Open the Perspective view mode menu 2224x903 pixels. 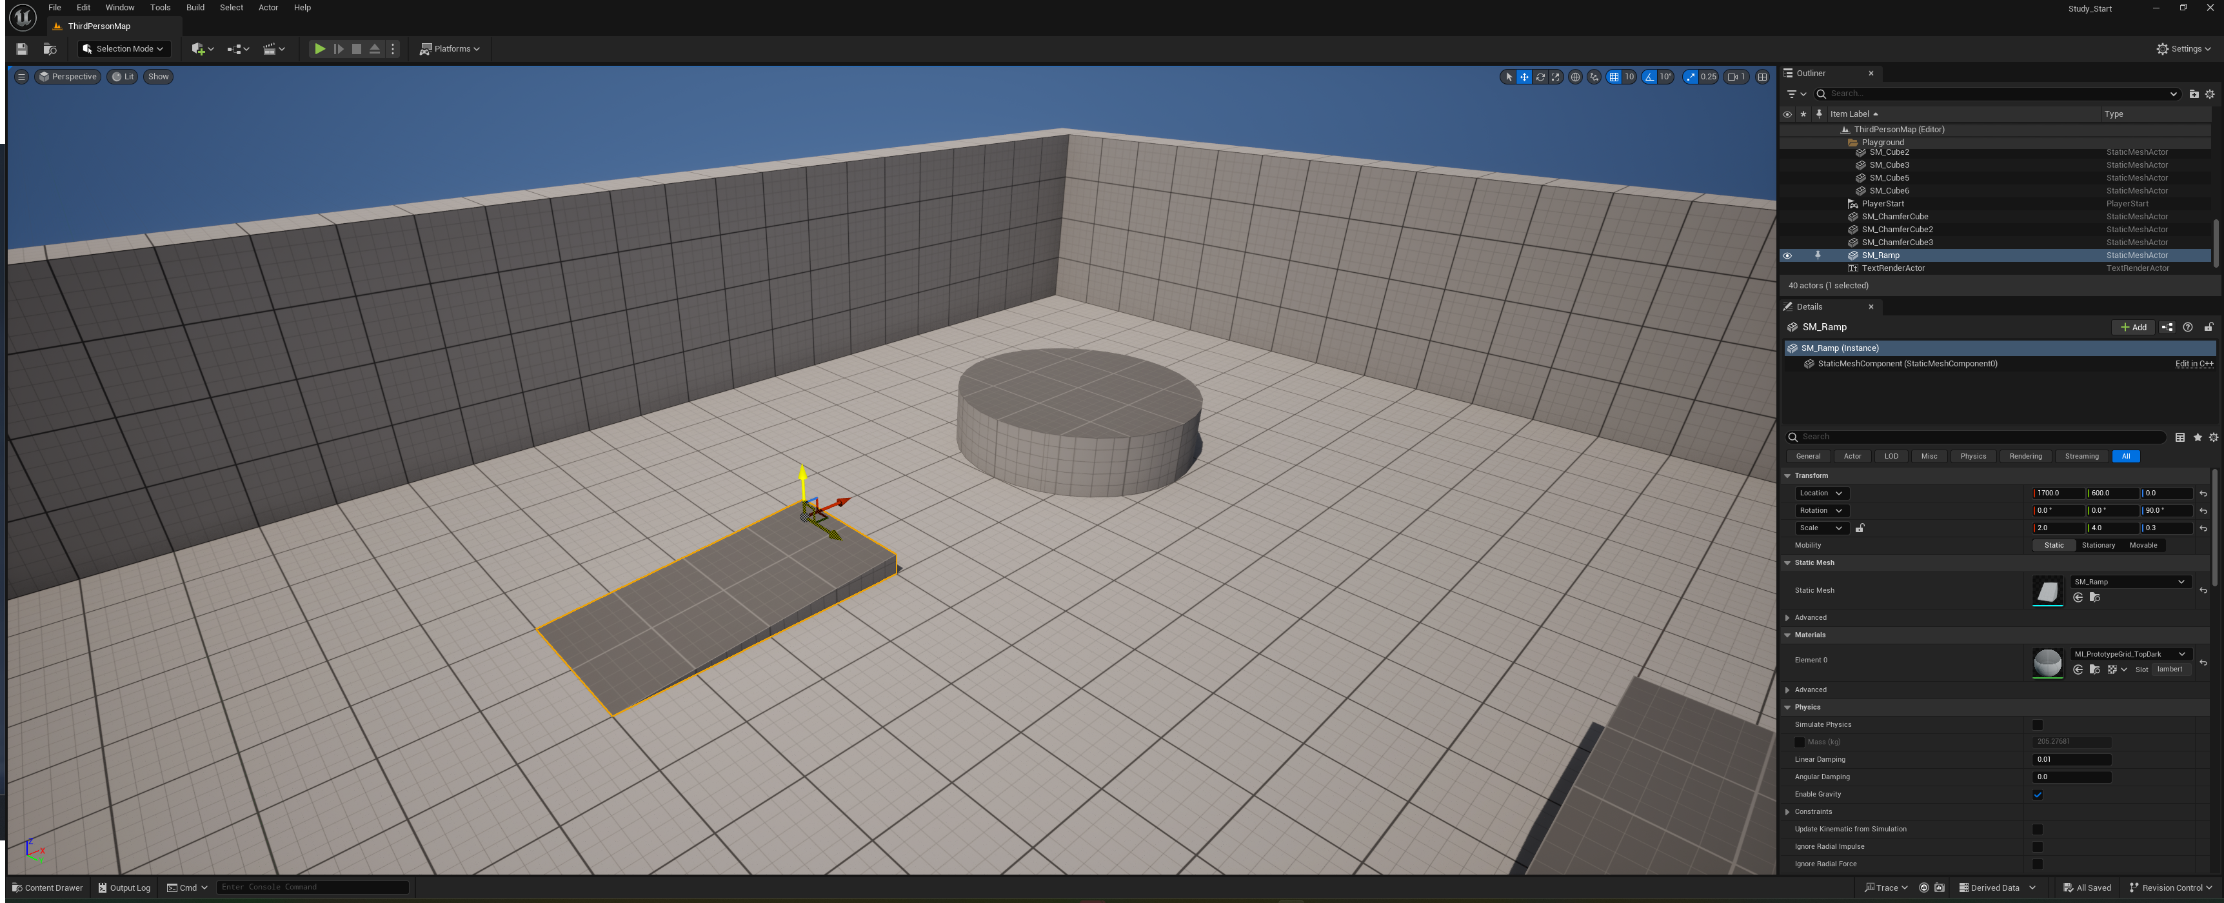pyautogui.click(x=67, y=77)
